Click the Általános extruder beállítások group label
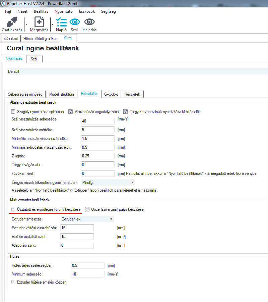 pos(33,102)
